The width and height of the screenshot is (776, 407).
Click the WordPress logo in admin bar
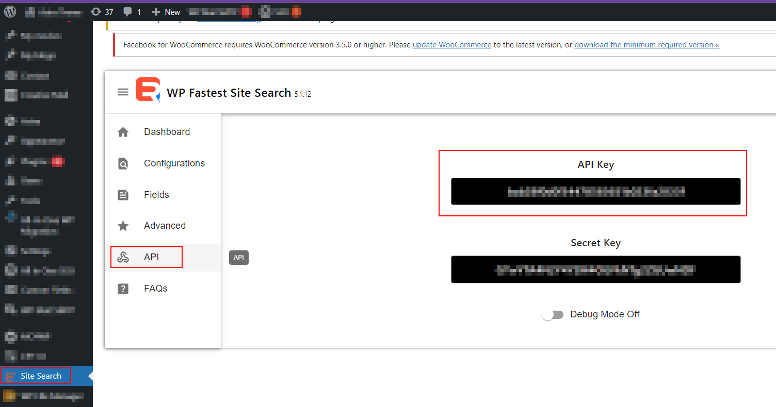tap(10, 11)
